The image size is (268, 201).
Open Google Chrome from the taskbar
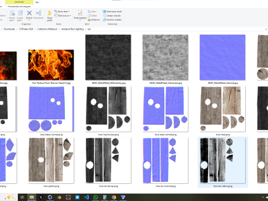(114, 197)
